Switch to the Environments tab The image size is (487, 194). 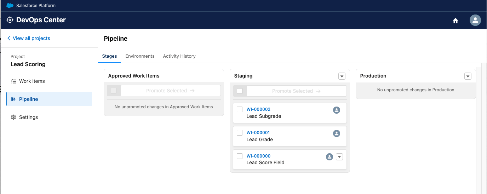click(x=140, y=56)
